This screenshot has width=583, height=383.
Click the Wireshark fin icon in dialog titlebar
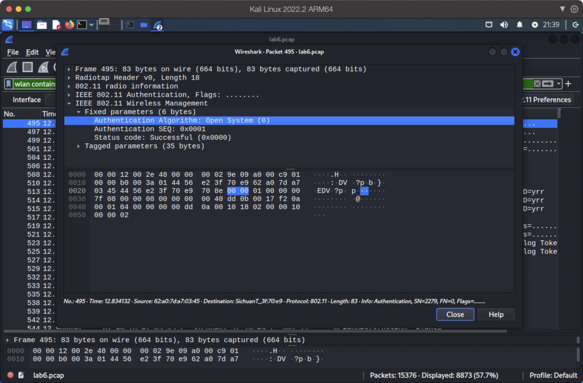[x=65, y=52]
